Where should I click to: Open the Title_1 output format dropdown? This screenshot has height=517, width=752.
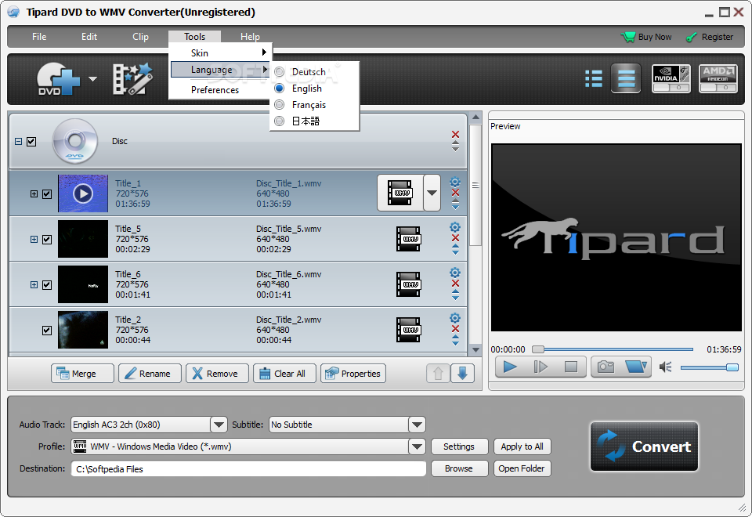pyautogui.click(x=432, y=193)
